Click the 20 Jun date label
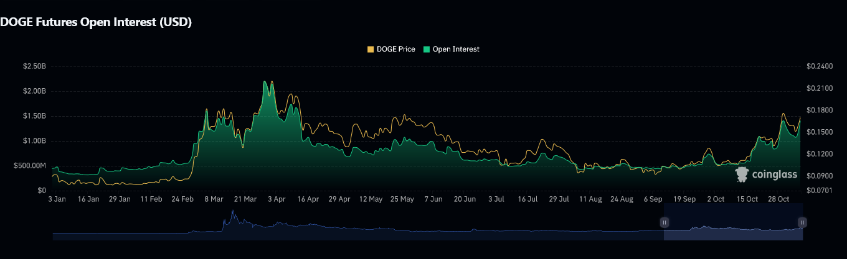The height and width of the screenshot is (259, 847). (465, 199)
